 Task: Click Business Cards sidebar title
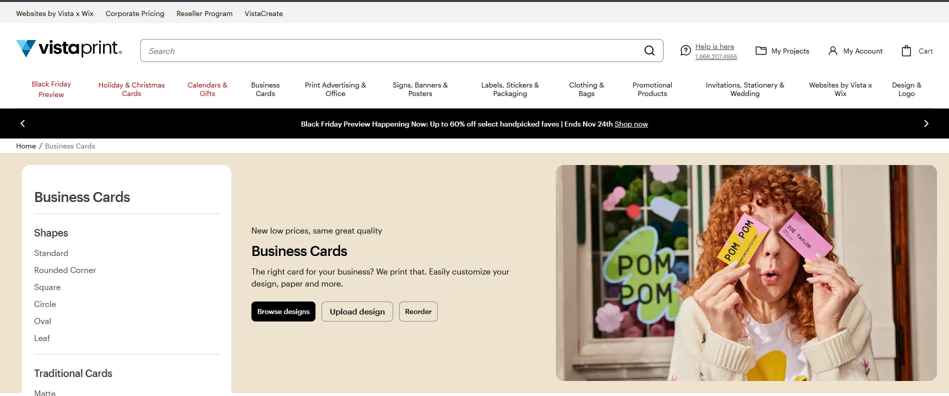click(x=82, y=197)
